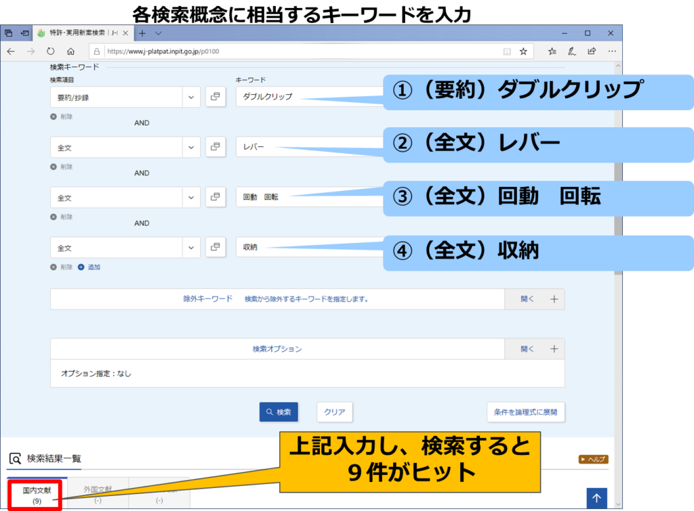Image resolution: width=694 pixels, height=511 pixels.
Task: Open proximity search popup beside 要約/抄録 row
Action: [216, 97]
